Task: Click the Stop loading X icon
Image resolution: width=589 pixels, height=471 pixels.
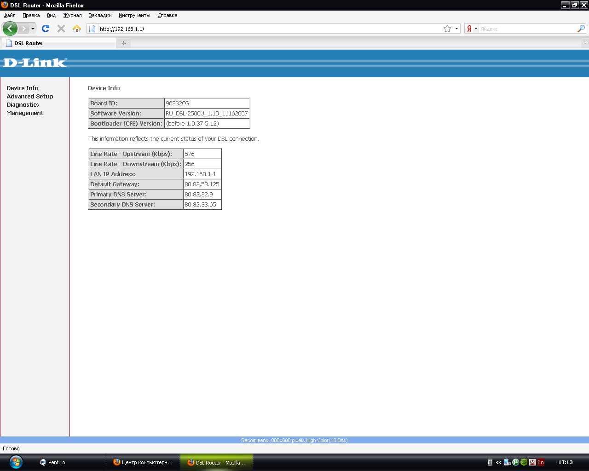Action: pyautogui.click(x=61, y=29)
